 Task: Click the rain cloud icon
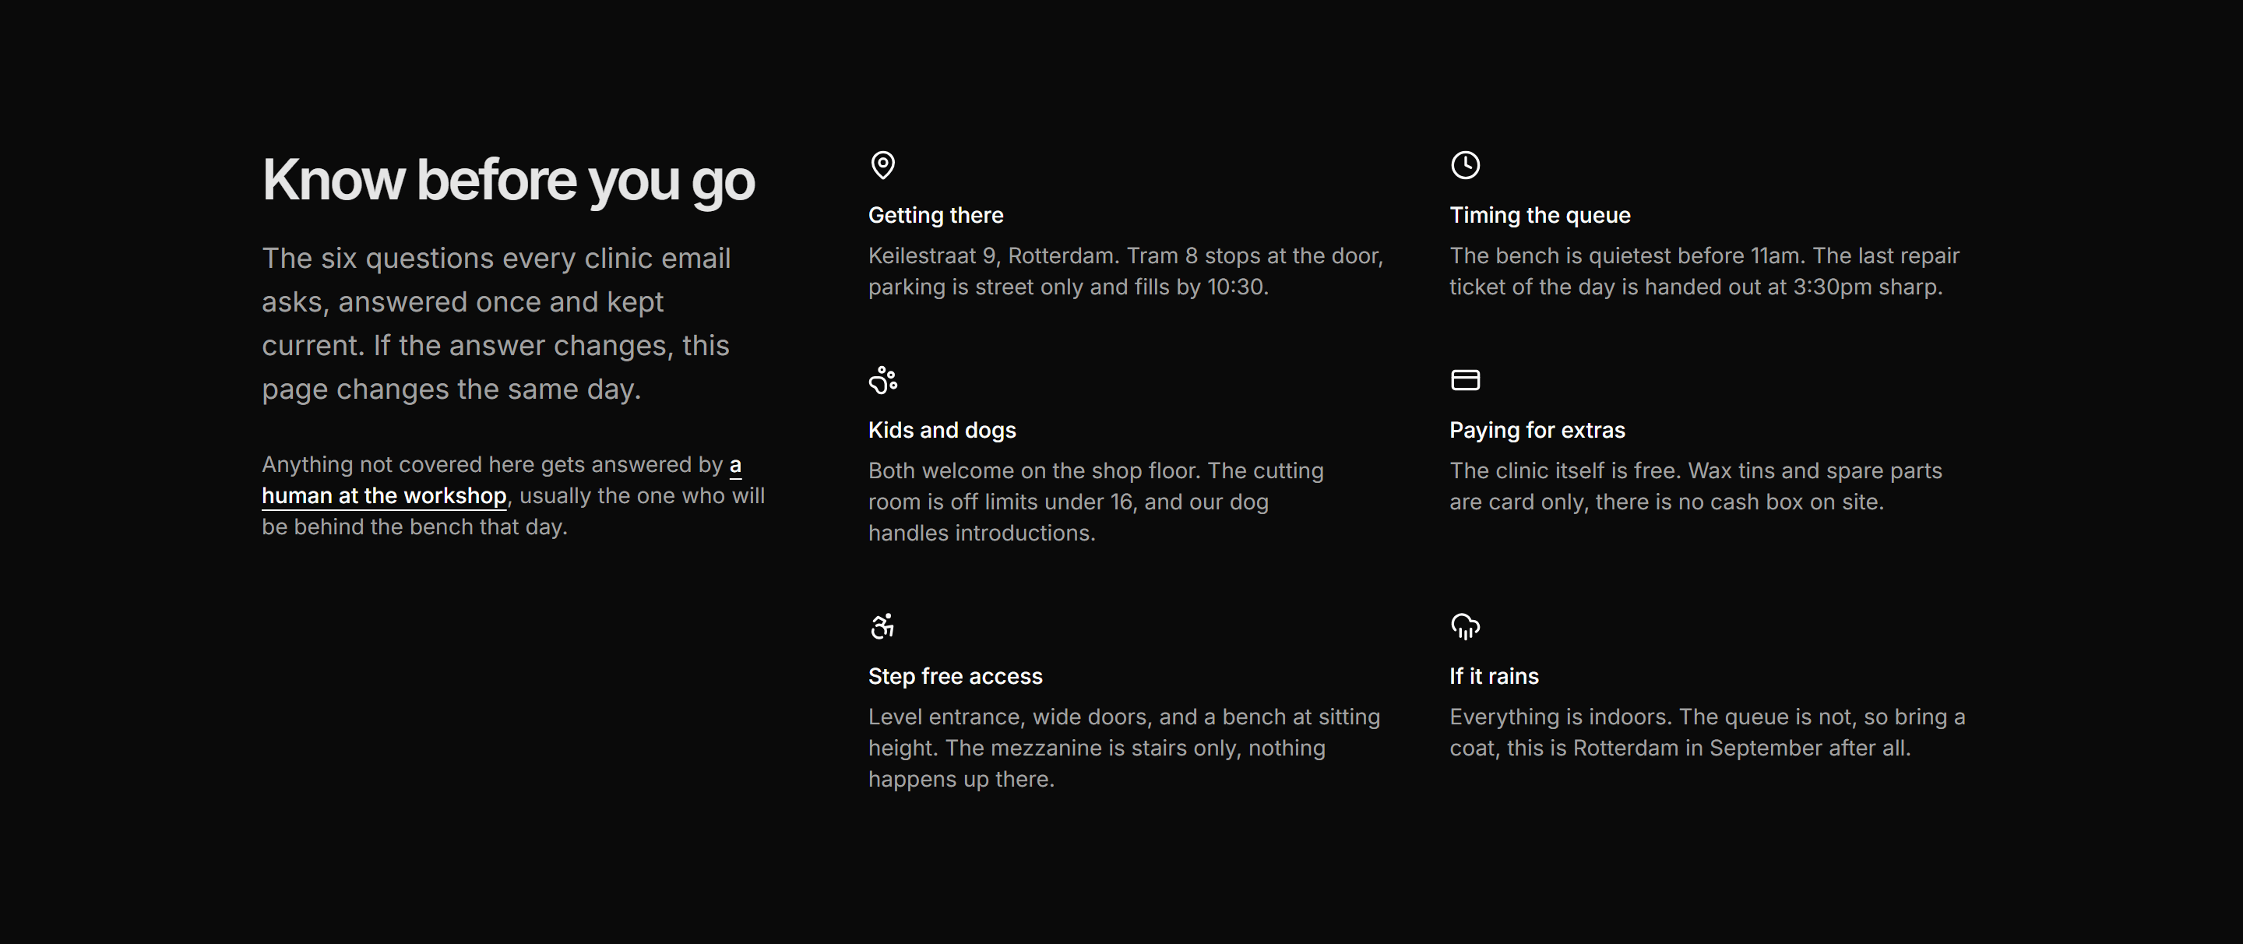coord(1466,626)
